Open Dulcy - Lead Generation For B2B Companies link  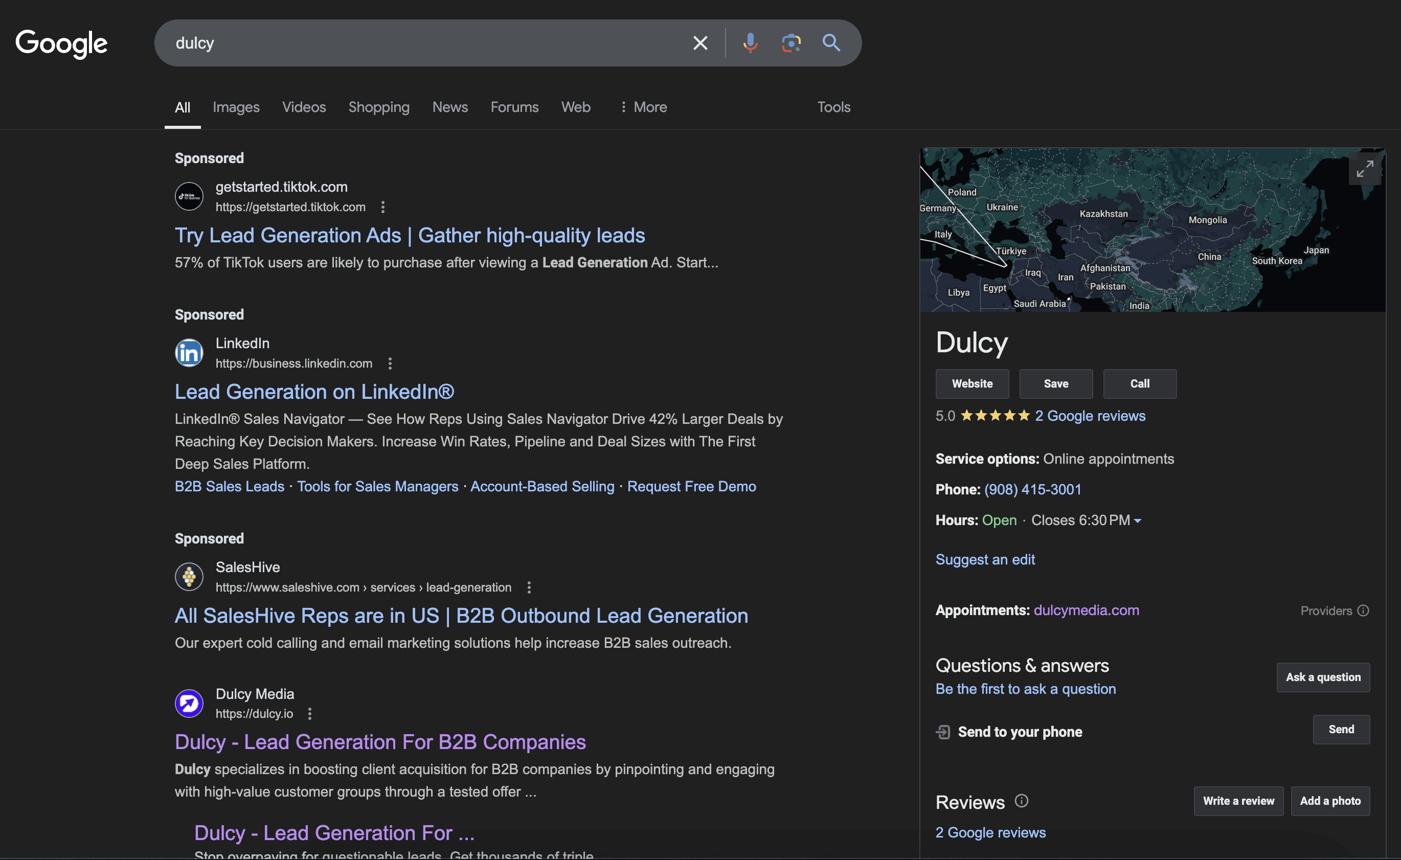point(380,742)
